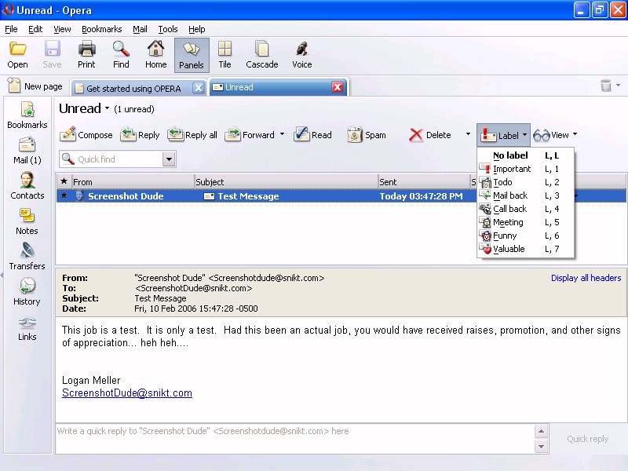Go to Home via toolbar icon
Image resolution: width=628 pixels, height=471 pixels.
[155, 55]
